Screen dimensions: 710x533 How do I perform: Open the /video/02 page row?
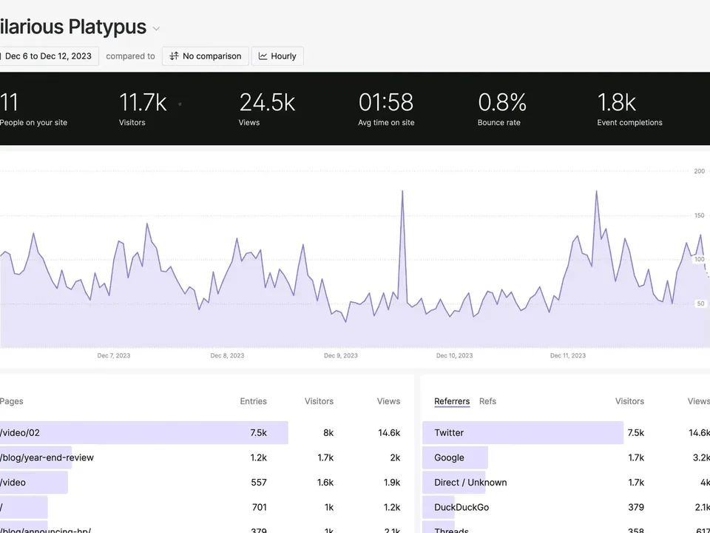tap(200, 433)
